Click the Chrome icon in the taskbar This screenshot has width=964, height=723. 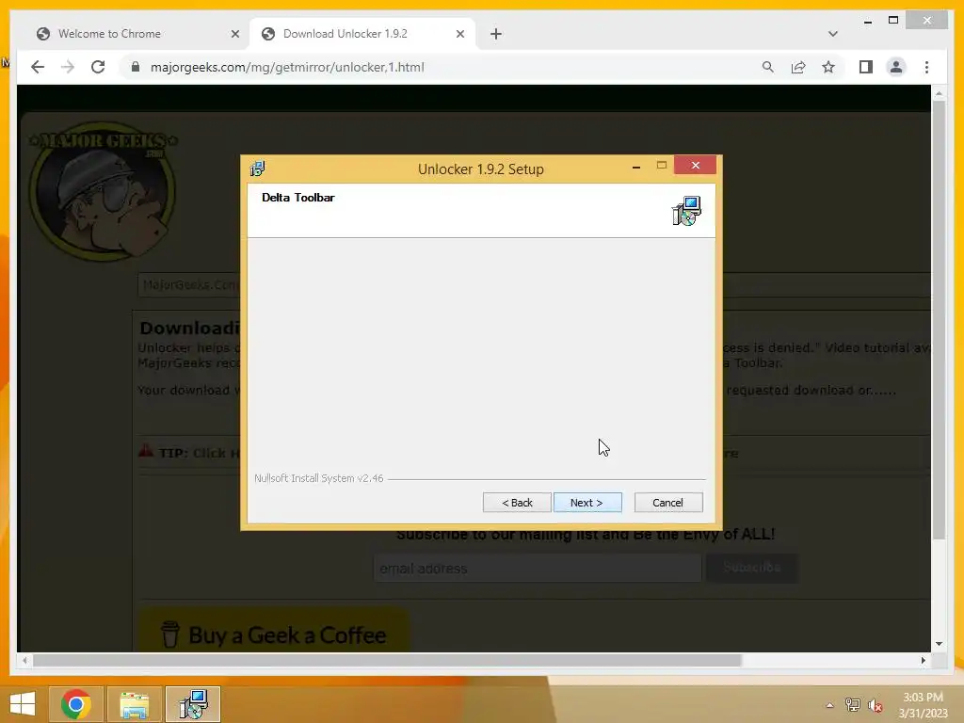76,704
